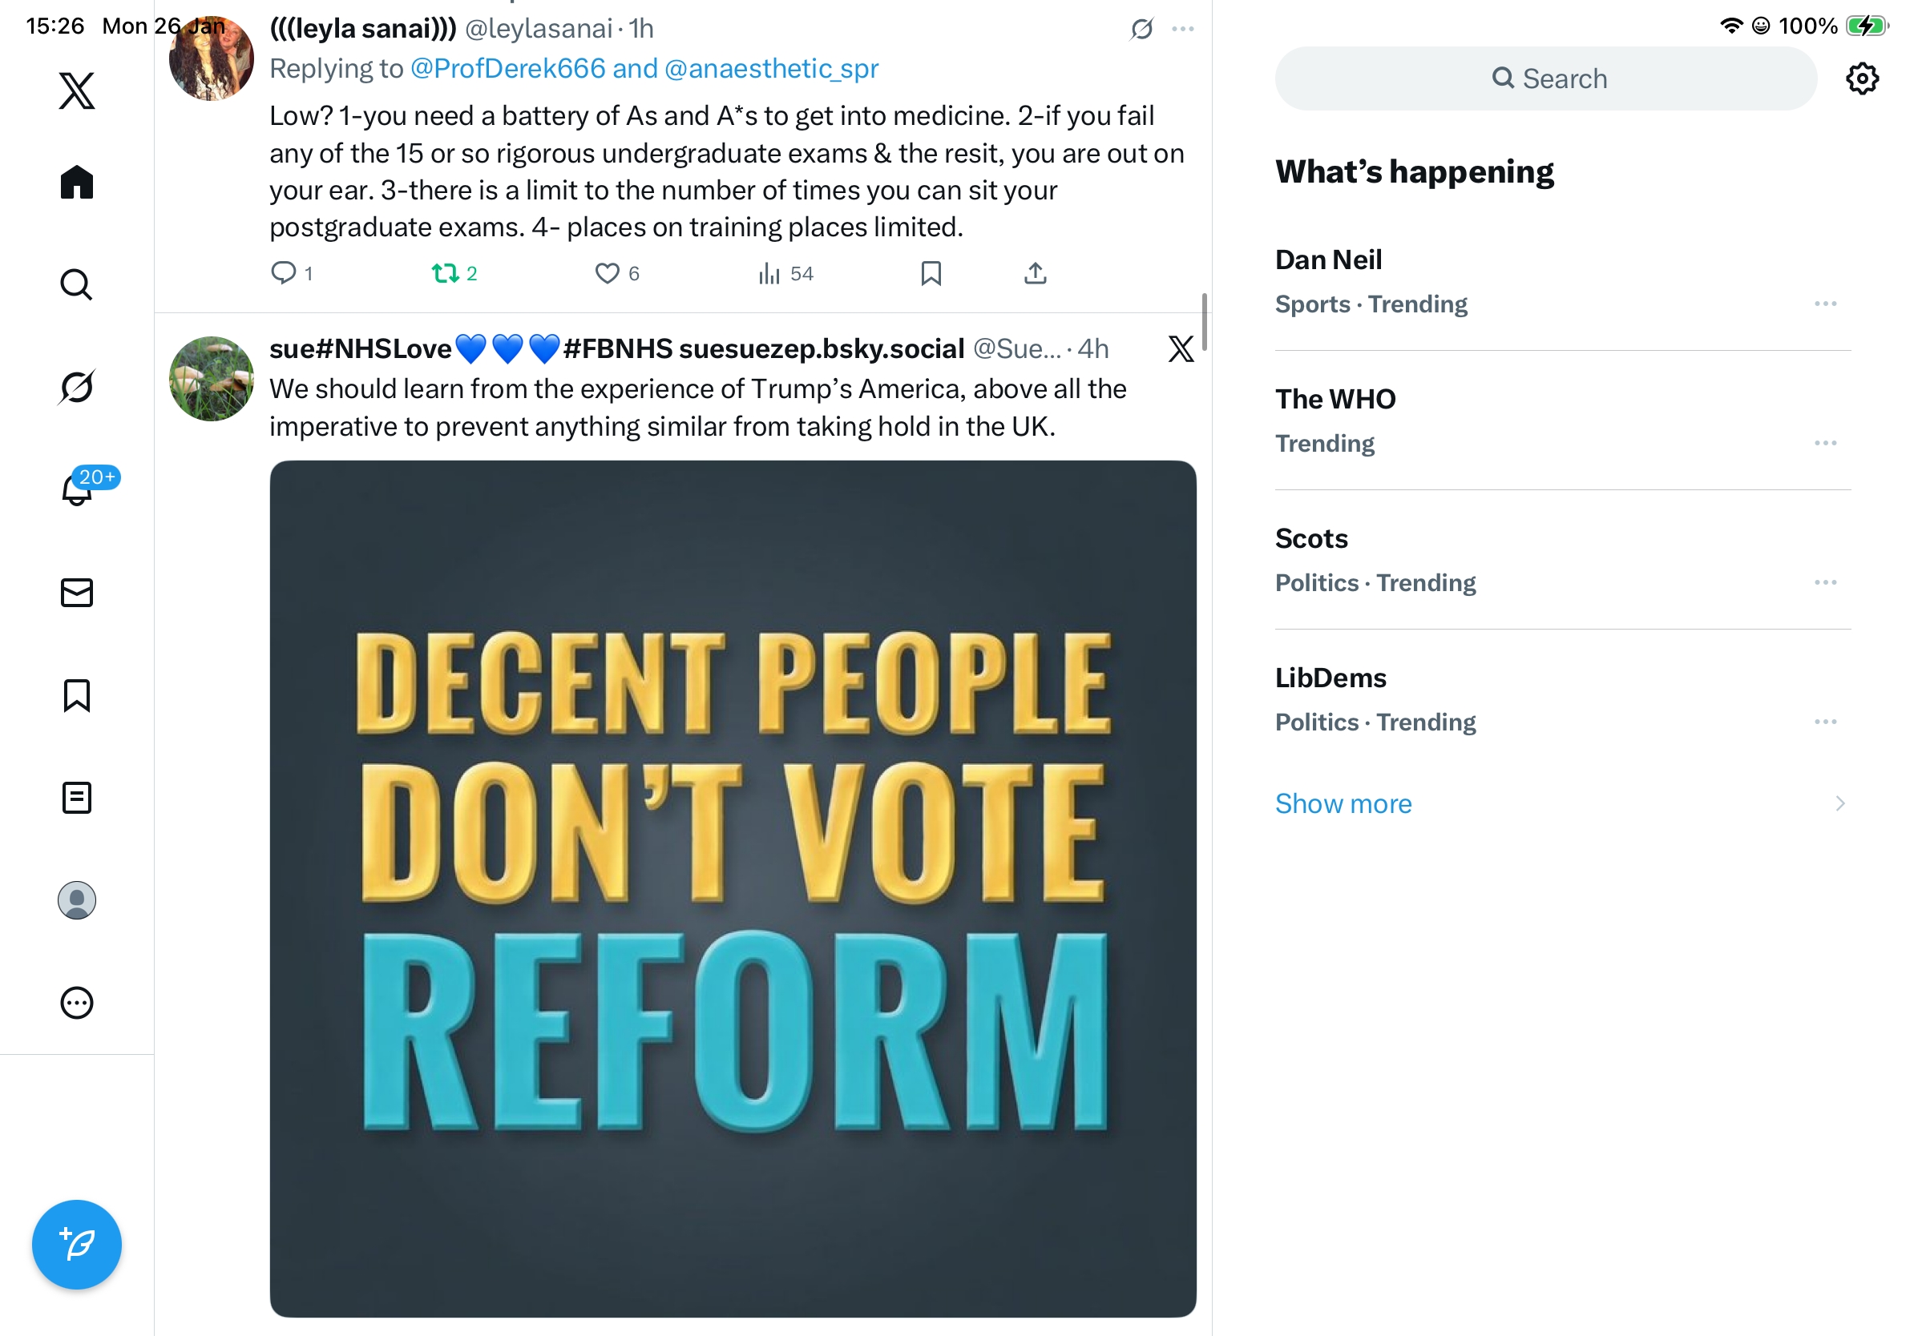Viewport: 1914px width, 1336px height.
Task: Share leyla sanai's reply
Action: tap(1035, 273)
